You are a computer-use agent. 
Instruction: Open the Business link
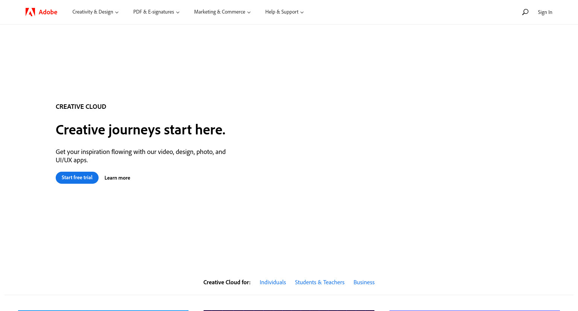pos(364,282)
